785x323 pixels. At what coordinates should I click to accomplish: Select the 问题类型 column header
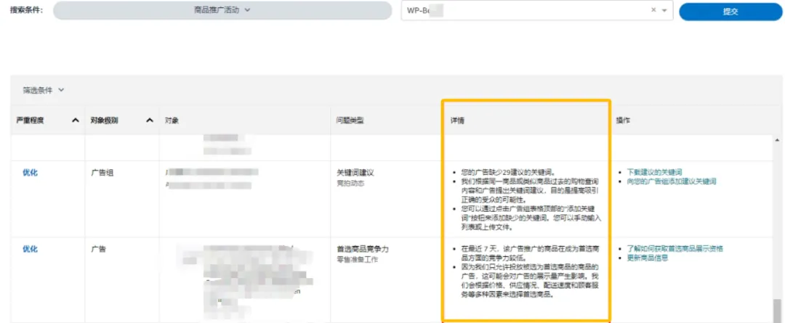(x=350, y=120)
